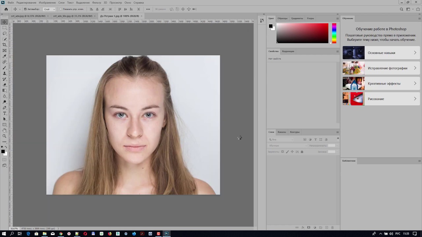Open the Редактирование menu
The width and height of the screenshot is (422, 237).
click(x=26, y=3)
